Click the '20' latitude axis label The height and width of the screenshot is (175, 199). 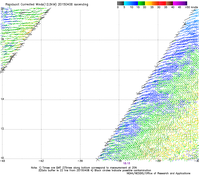coord(2,9)
